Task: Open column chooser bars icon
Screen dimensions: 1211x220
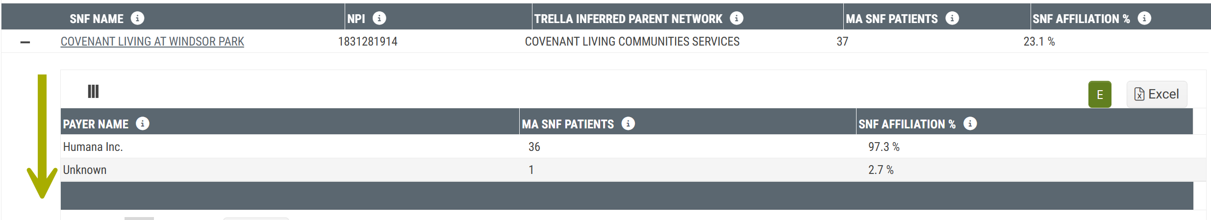Action: tap(93, 92)
